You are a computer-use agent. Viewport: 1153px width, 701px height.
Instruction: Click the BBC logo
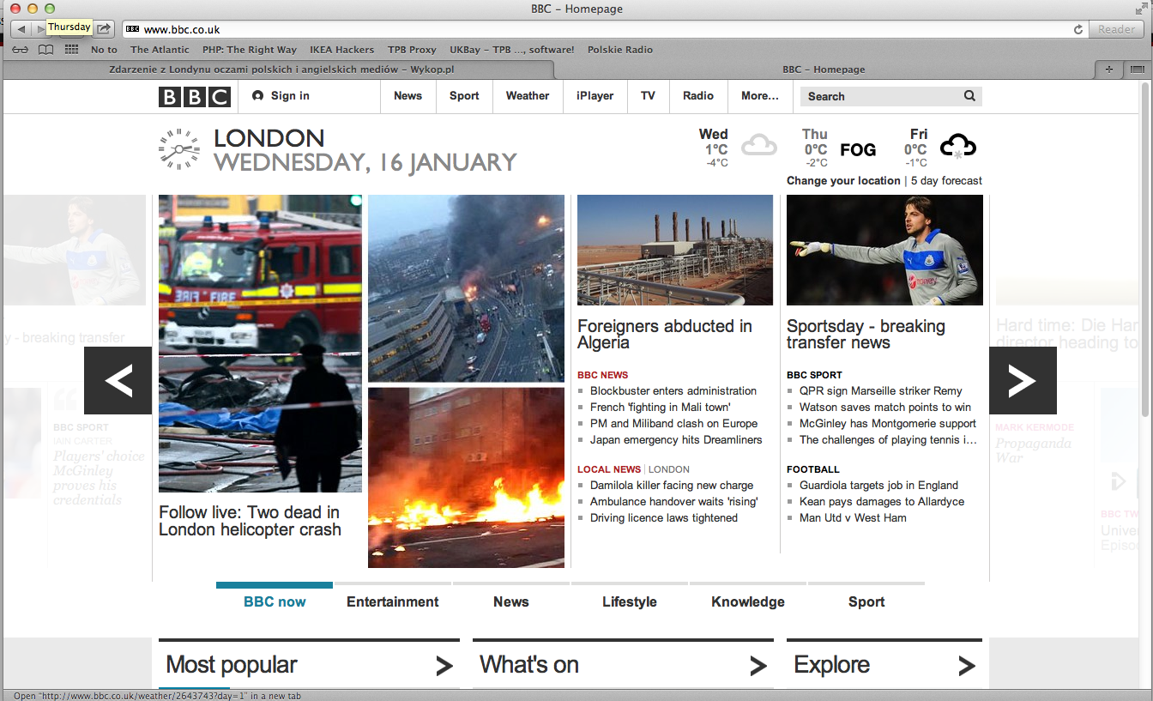tap(195, 97)
